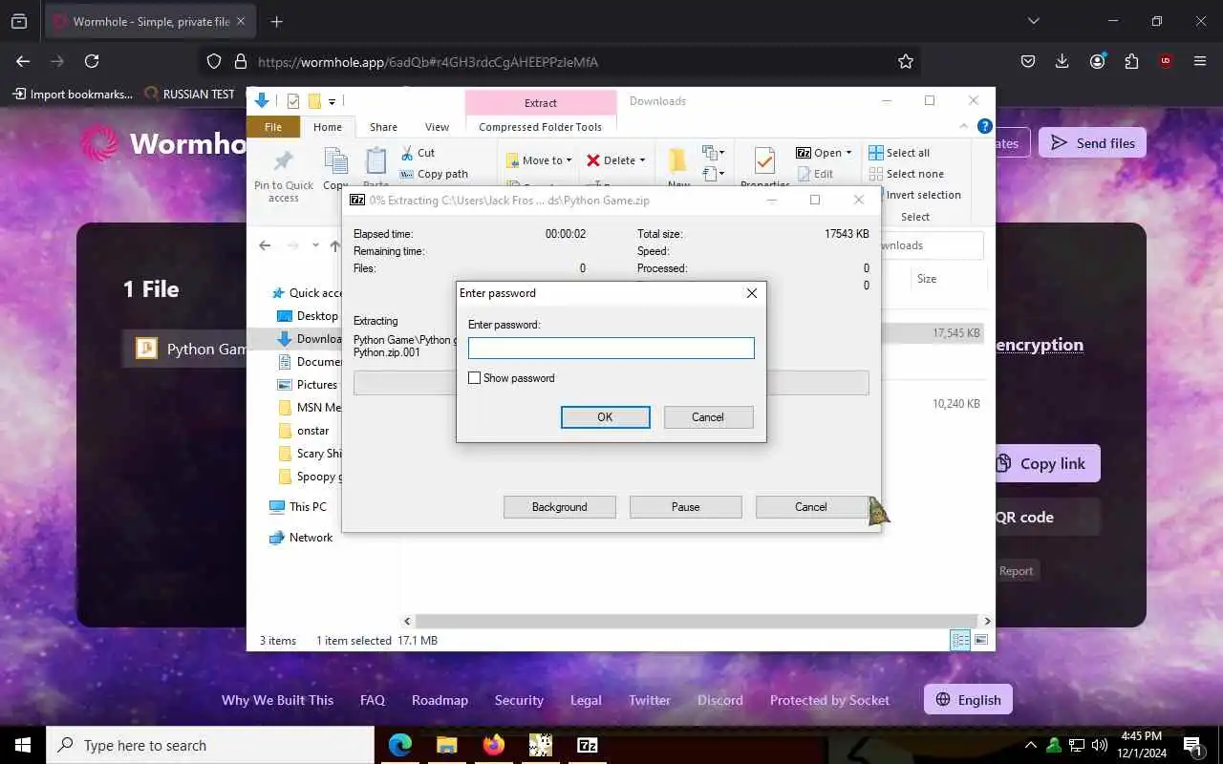Screen dimensions: 1223x764
Task: Click the New folder quick access toolbar icon
Action: (x=314, y=101)
